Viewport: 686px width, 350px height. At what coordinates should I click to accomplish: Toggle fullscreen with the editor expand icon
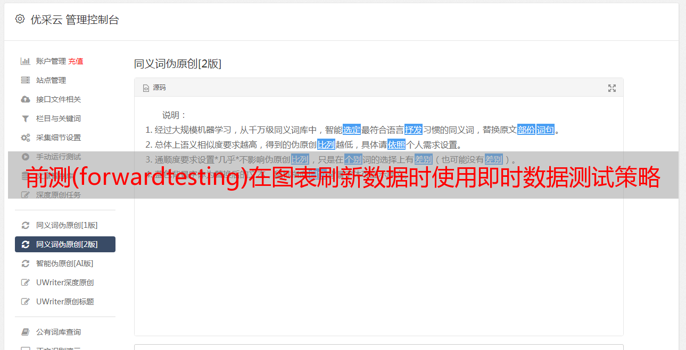tap(612, 88)
